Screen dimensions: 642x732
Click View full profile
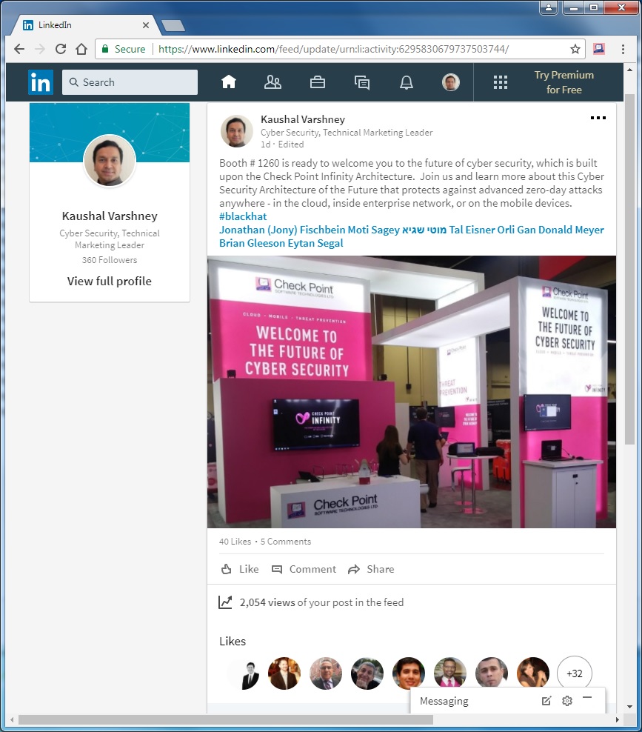pyautogui.click(x=109, y=281)
